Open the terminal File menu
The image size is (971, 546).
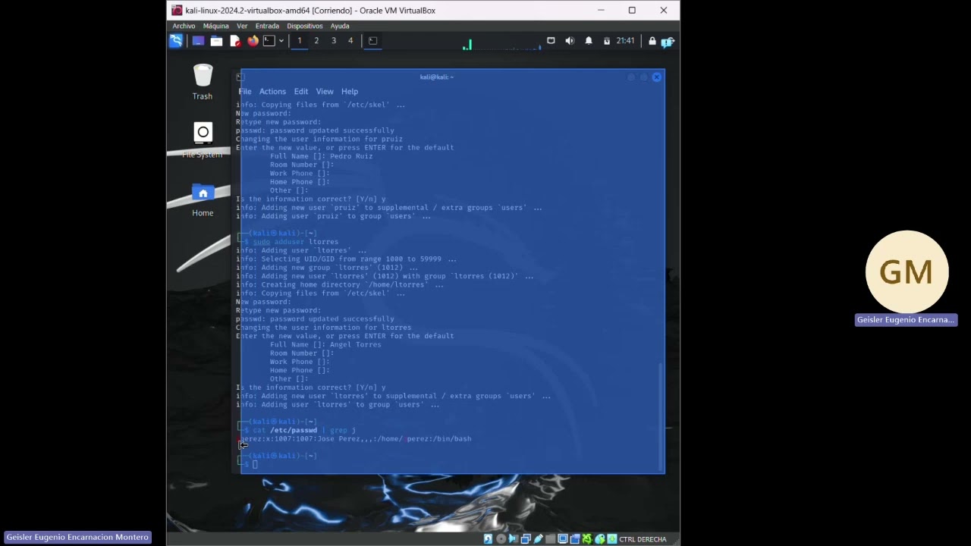(x=245, y=92)
